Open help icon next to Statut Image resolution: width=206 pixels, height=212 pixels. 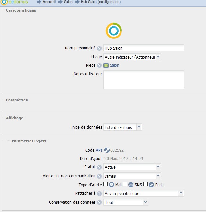pyautogui.click(x=99, y=167)
